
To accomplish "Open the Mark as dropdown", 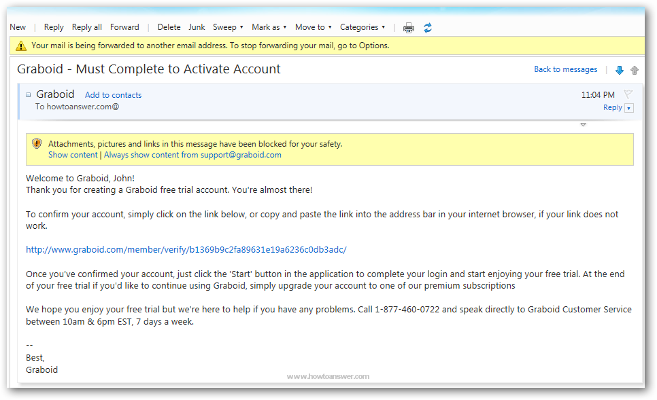I will (x=269, y=27).
